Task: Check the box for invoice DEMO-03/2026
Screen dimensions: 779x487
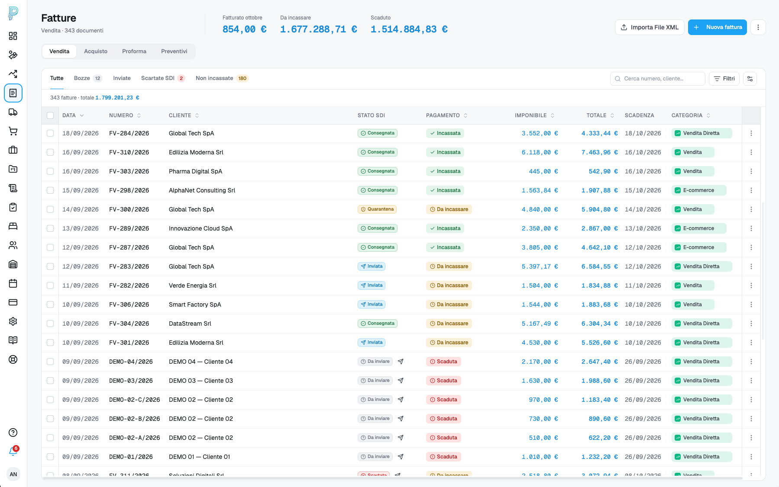Action: pos(50,381)
